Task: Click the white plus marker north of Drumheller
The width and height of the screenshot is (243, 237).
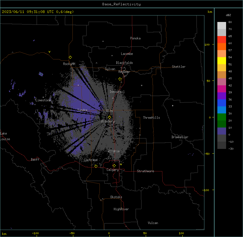Action: tap(173, 106)
